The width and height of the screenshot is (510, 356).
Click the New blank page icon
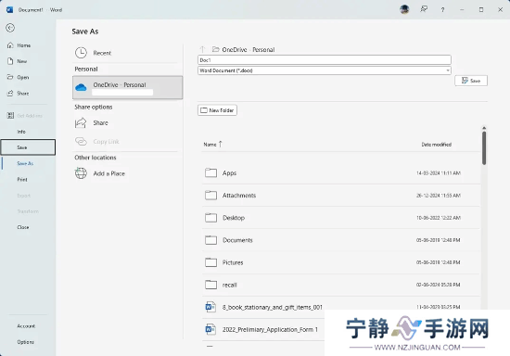coord(10,61)
